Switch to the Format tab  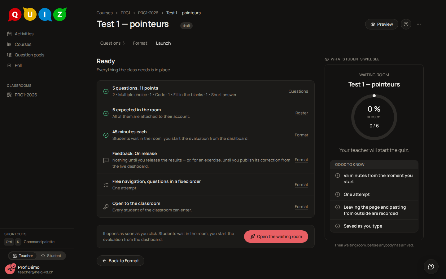[x=140, y=43]
